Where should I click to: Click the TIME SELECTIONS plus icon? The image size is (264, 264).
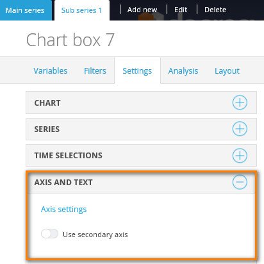(x=240, y=155)
